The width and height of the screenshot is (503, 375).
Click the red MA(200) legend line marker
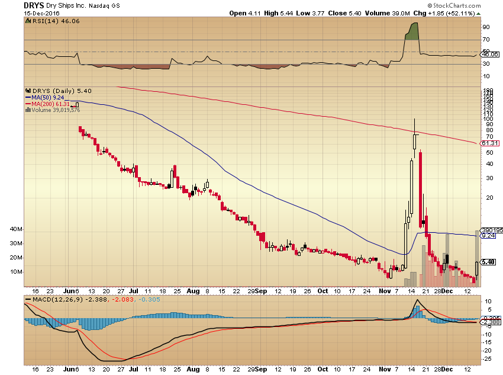coord(28,104)
